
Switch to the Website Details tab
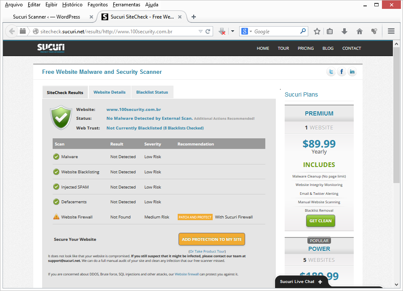[109, 92]
